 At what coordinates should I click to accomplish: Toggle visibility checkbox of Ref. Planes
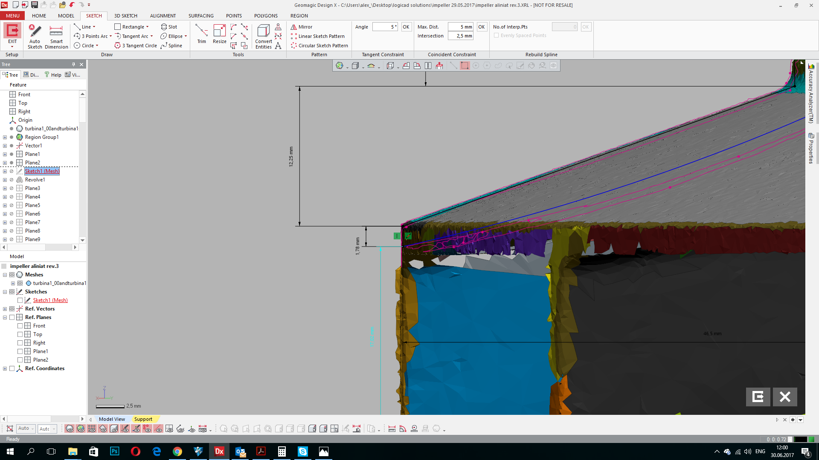click(x=12, y=317)
